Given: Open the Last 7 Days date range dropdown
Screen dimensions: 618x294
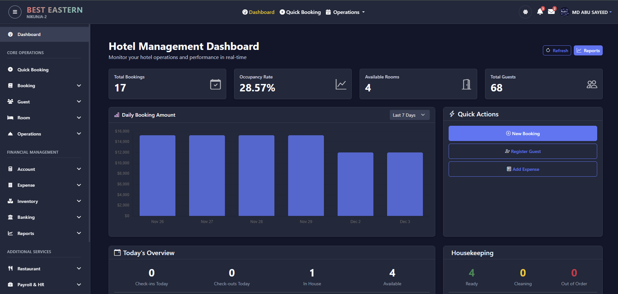Looking at the screenshot, I should [409, 115].
